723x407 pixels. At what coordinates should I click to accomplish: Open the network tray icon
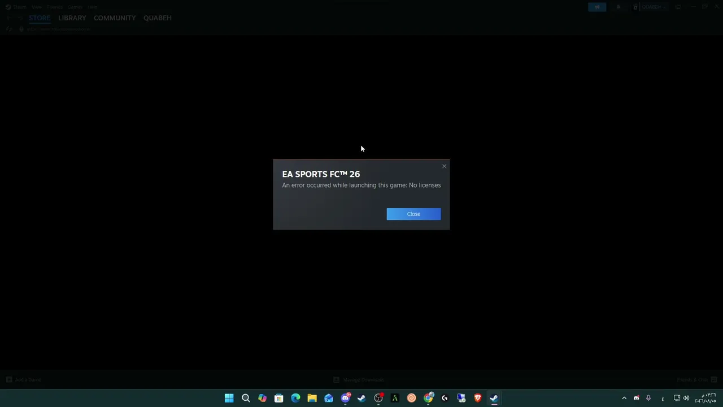(x=677, y=398)
